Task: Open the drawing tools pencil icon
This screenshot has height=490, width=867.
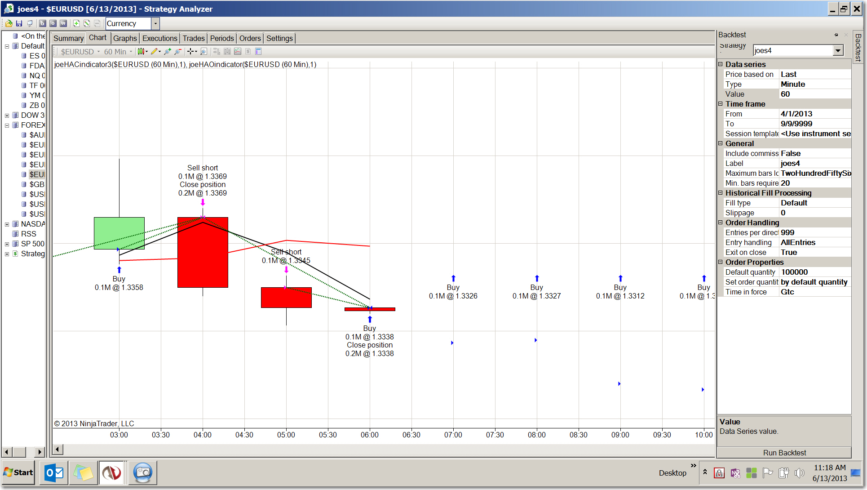Action: [x=154, y=52]
